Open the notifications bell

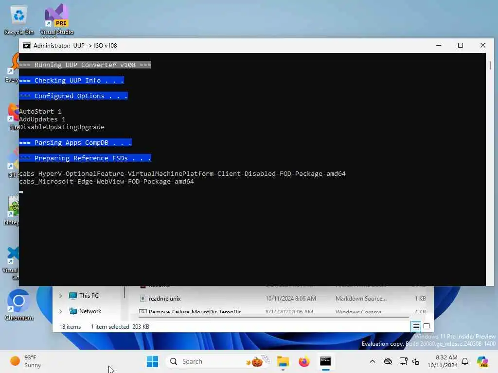coord(465,361)
